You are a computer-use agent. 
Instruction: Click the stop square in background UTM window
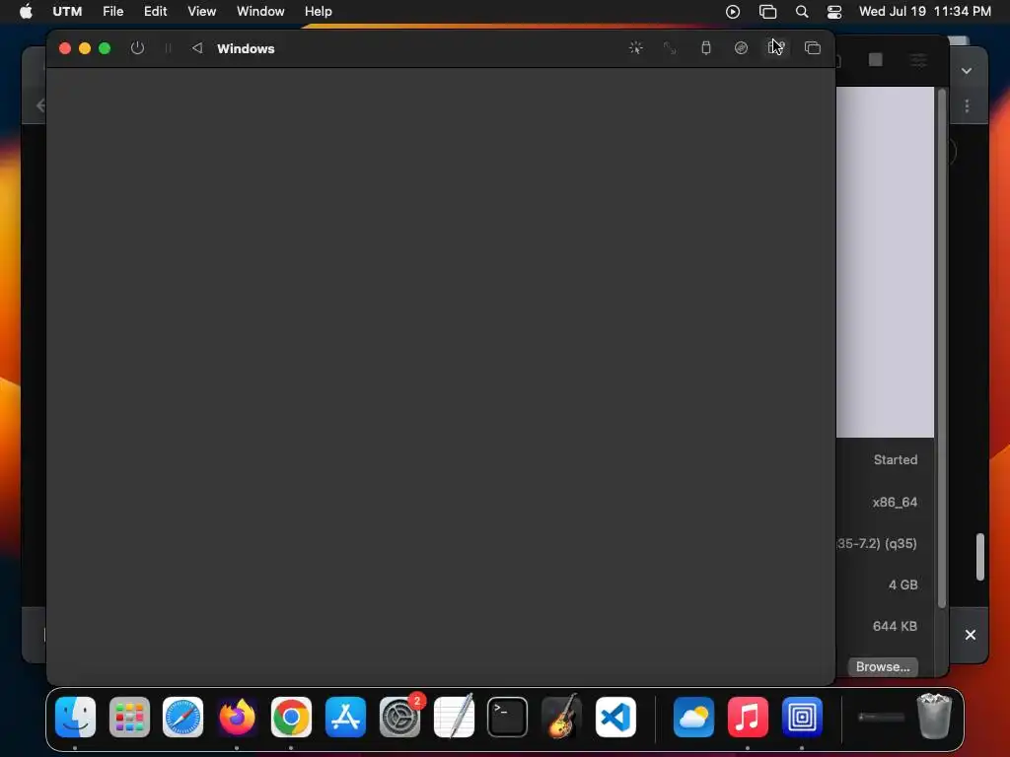click(x=876, y=60)
